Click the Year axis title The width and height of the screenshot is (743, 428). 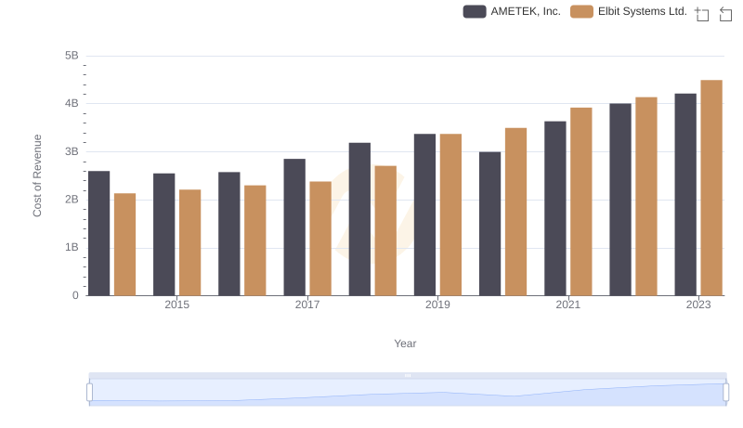point(405,344)
